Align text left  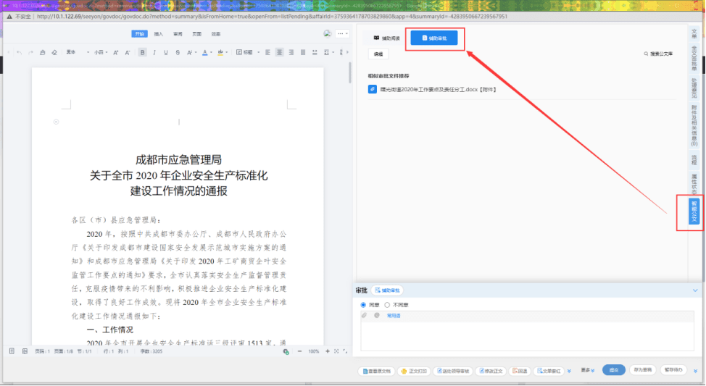click(x=268, y=53)
